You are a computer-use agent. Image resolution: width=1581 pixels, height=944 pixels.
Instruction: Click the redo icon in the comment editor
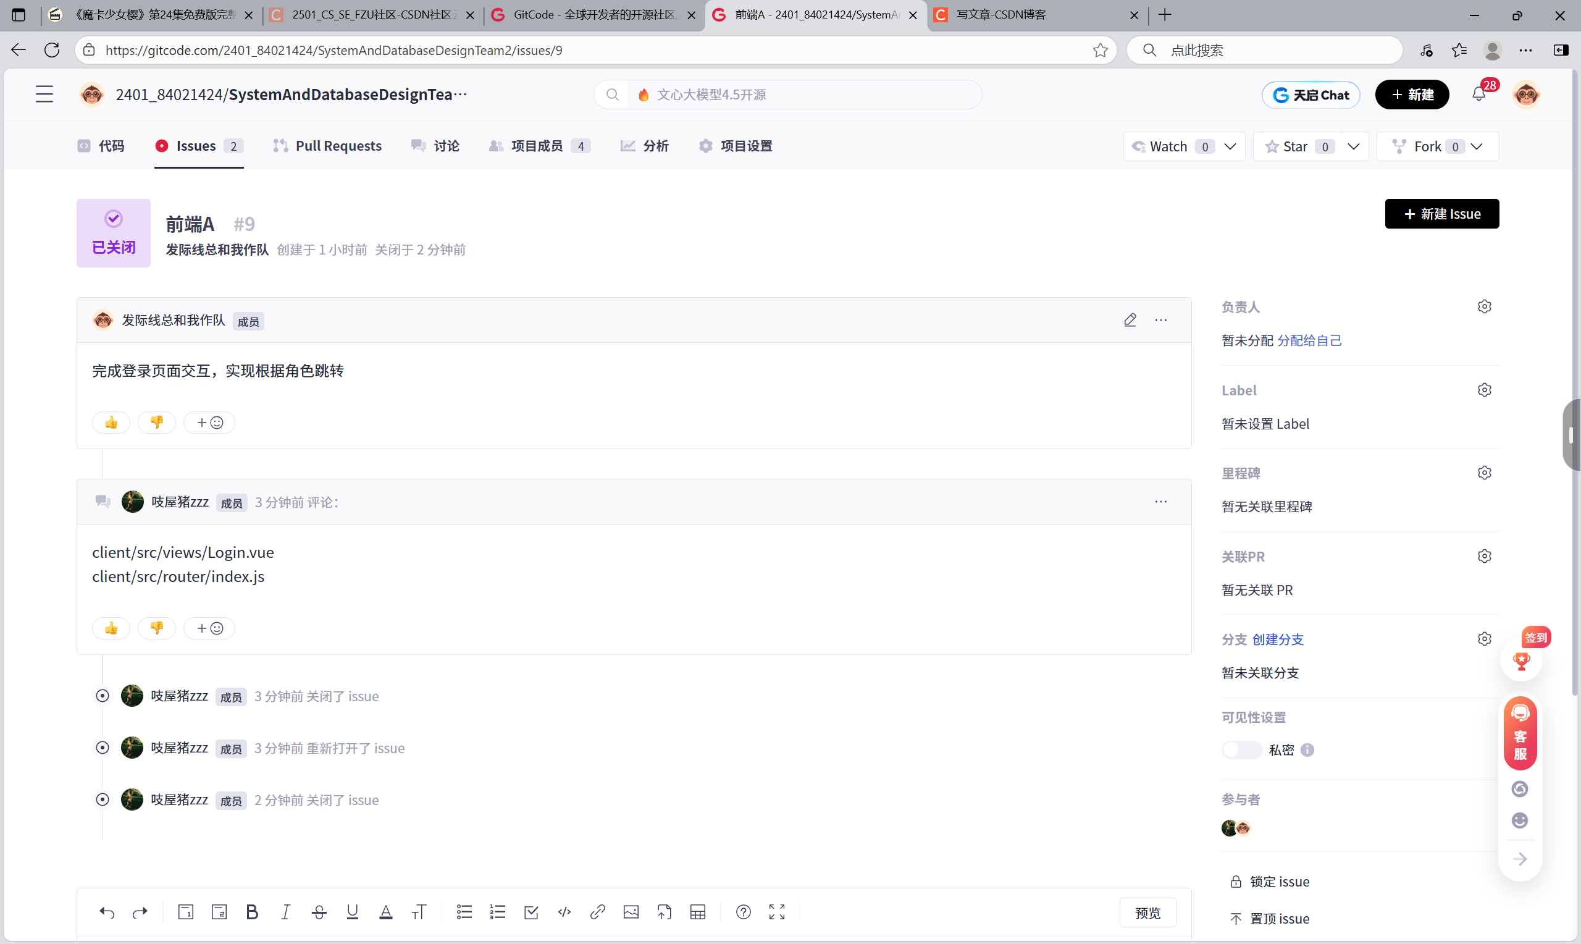(x=140, y=912)
